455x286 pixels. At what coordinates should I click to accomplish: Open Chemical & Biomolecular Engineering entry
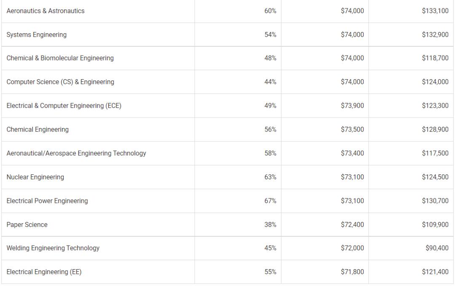60,59
